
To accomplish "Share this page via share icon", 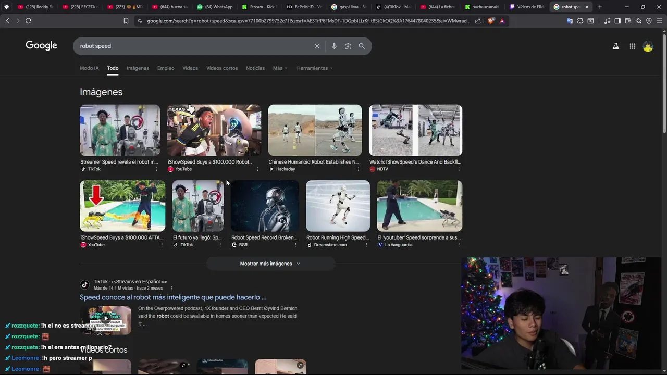I will coord(478,21).
